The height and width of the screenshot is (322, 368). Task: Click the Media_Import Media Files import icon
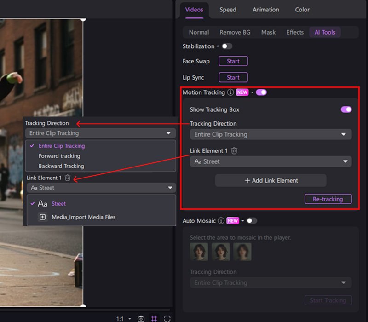(x=43, y=217)
